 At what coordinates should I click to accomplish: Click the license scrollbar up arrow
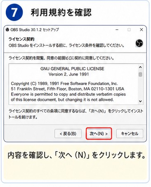140,67
